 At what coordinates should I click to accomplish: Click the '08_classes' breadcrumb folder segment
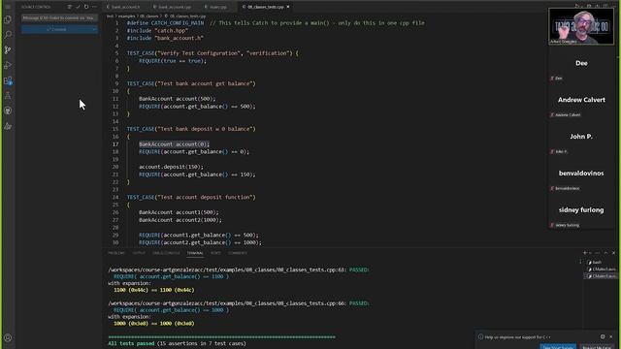pos(149,16)
